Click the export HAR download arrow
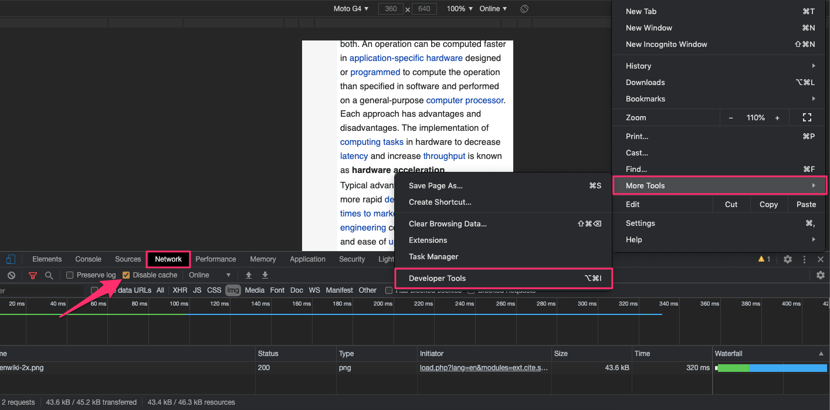 coord(265,275)
